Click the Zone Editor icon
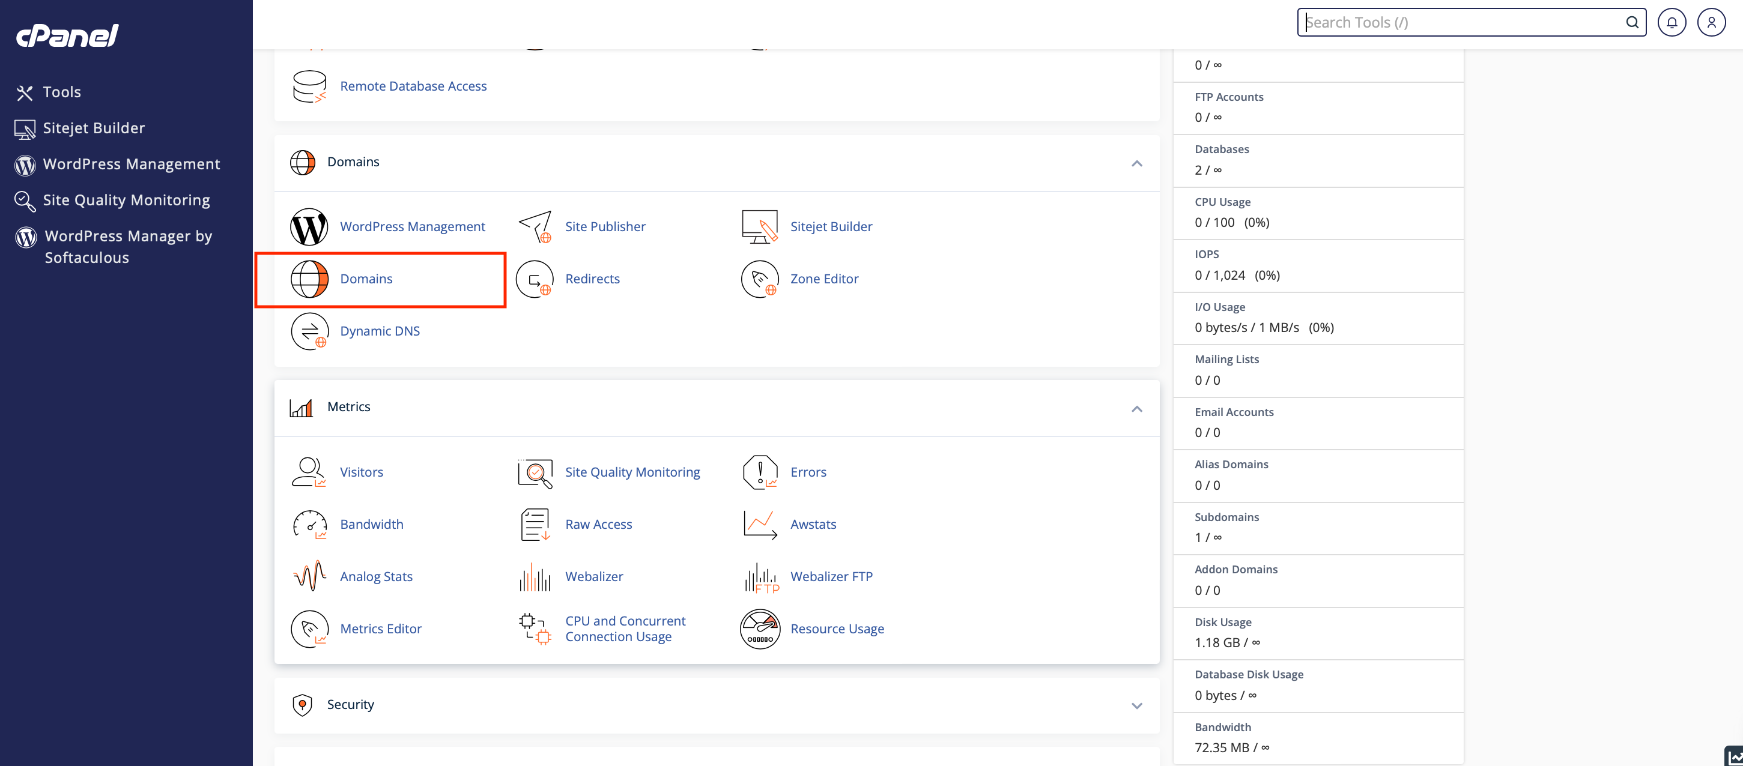 pyautogui.click(x=760, y=279)
